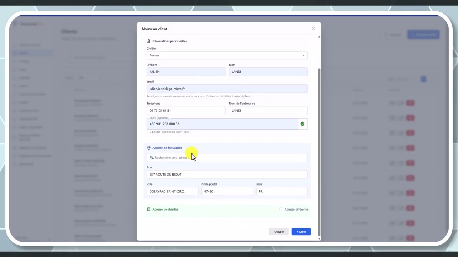Click the Adresse de facturation heading

click(167, 148)
